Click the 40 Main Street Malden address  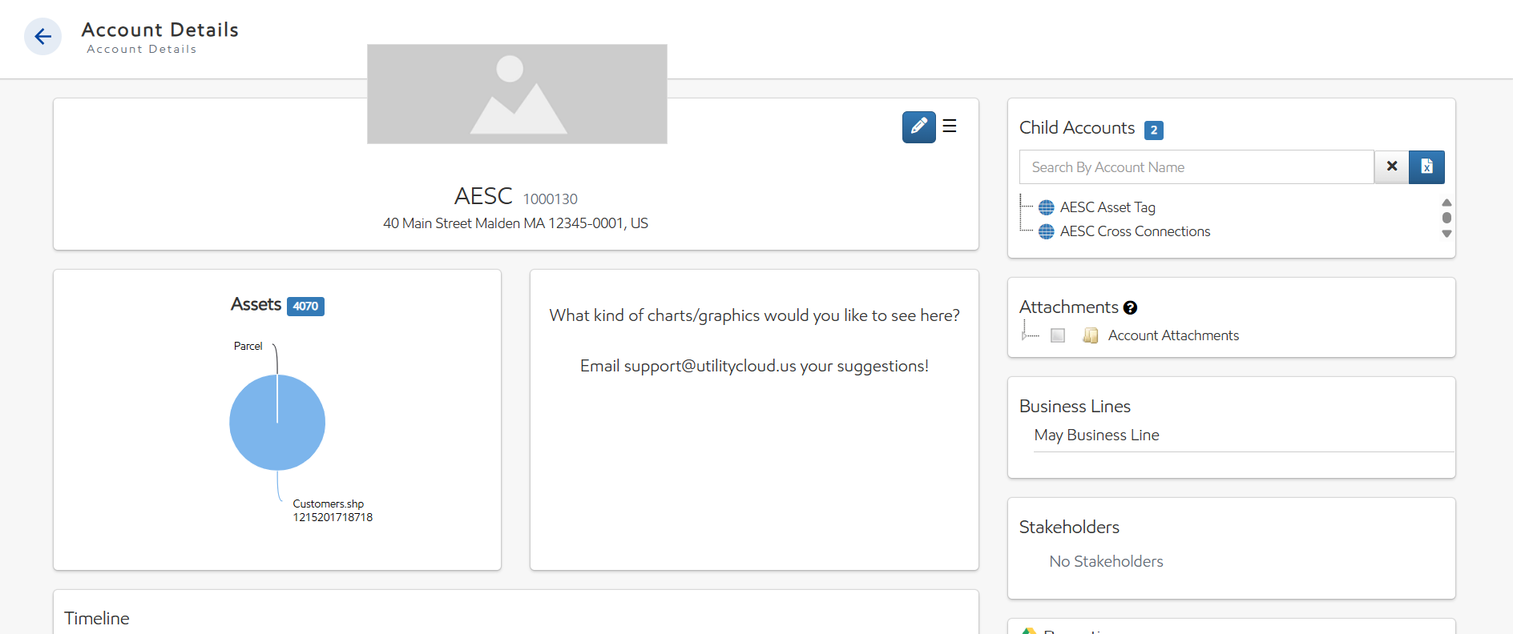click(x=515, y=223)
